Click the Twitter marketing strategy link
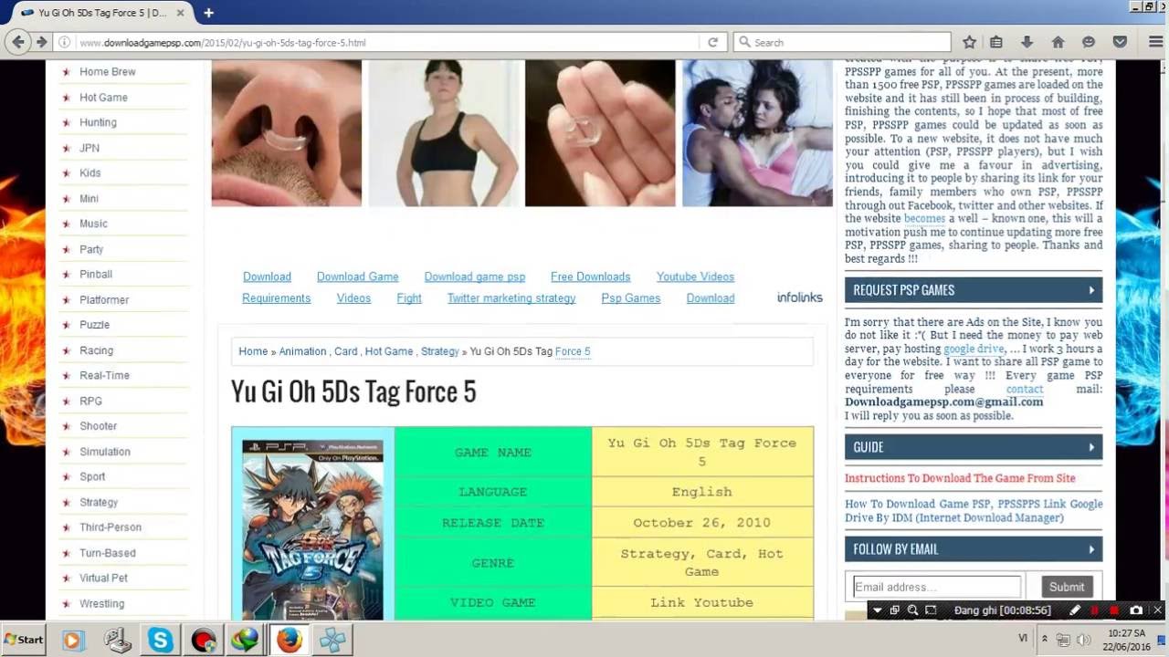 pyautogui.click(x=511, y=298)
